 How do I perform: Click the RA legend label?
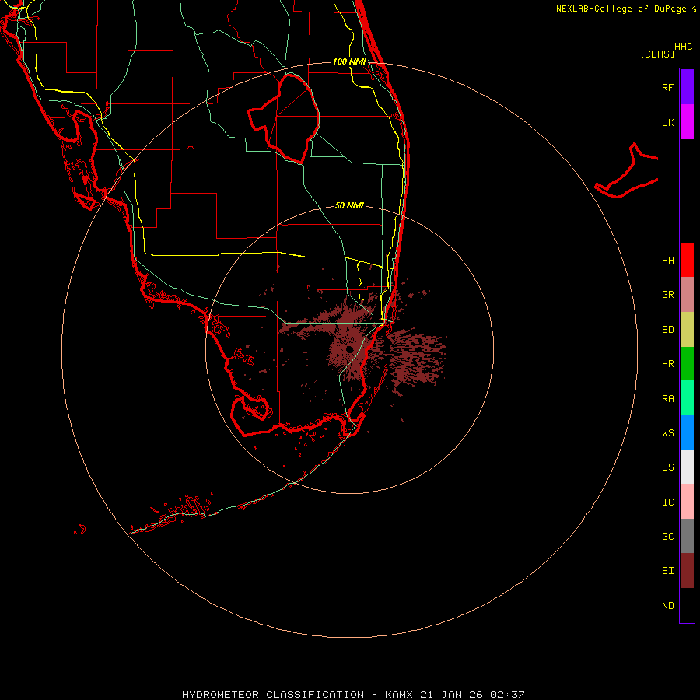pyautogui.click(x=667, y=399)
